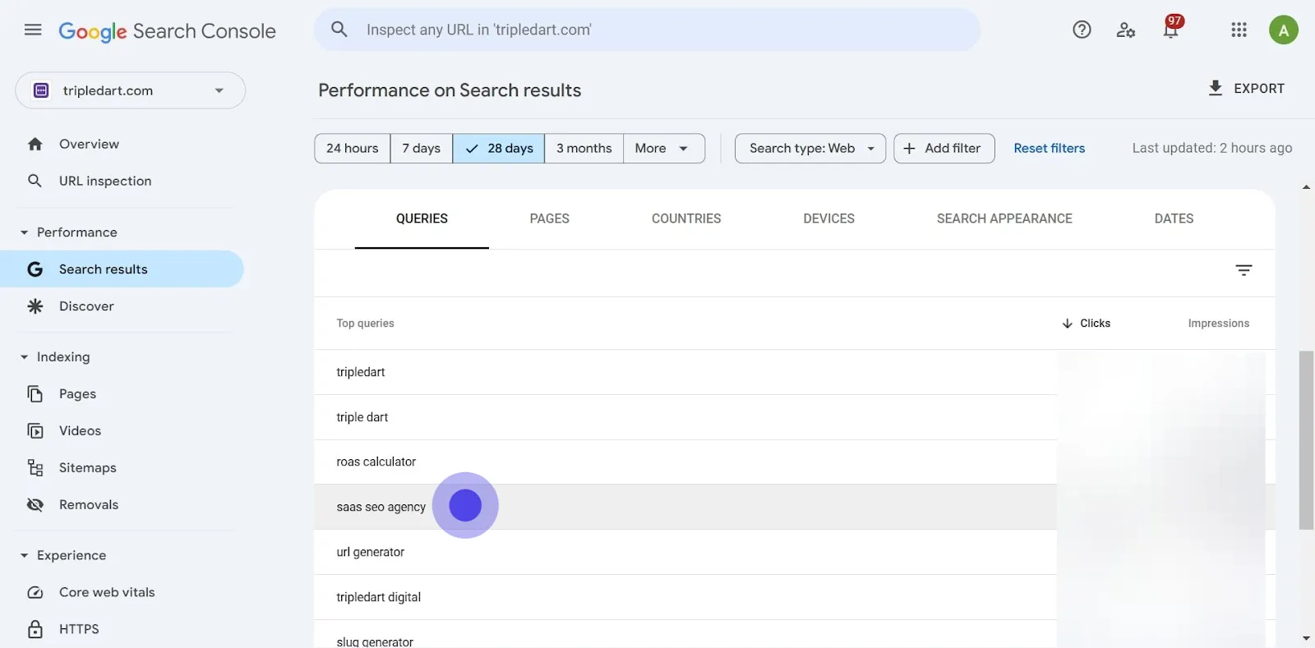Open the Help question mark icon
Image resolution: width=1315 pixels, height=648 pixels.
[x=1082, y=30]
